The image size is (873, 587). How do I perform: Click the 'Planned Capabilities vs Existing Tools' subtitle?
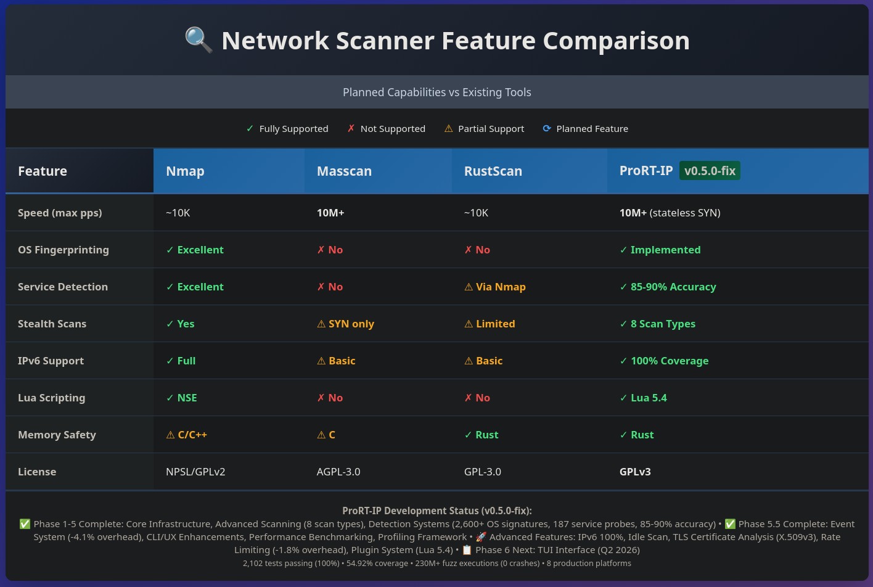click(x=437, y=92)
